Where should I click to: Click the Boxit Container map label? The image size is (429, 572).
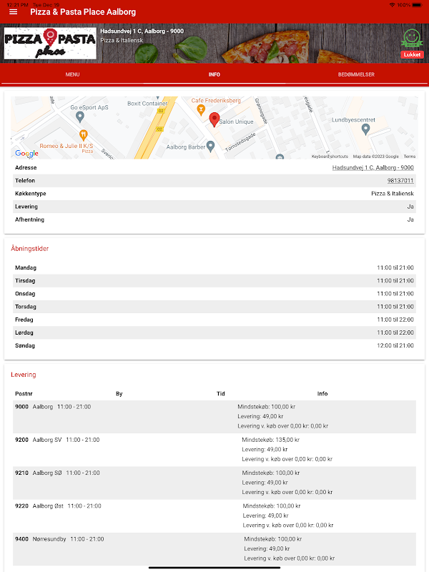[x=147, y=104]
